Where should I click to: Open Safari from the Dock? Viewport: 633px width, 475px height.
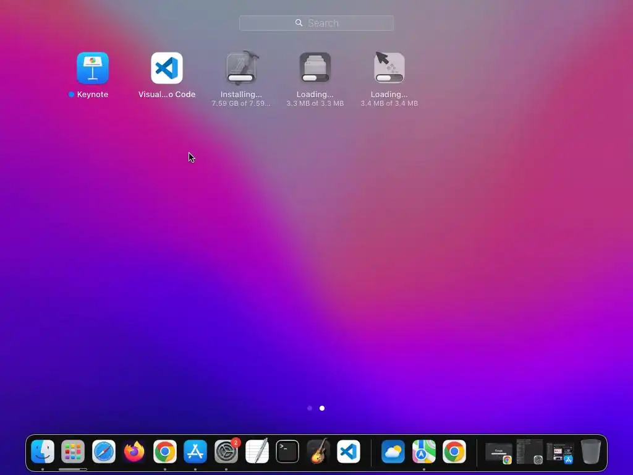click(104, 451)
